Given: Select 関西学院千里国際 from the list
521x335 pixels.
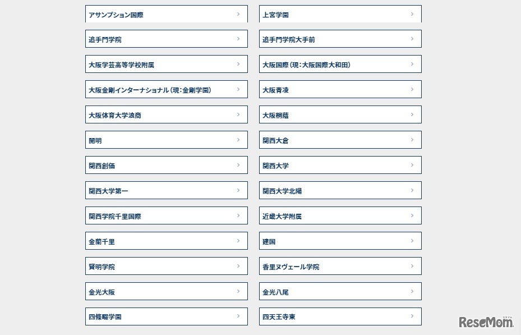Looking at the screenshot, I should pyautogui.click(x=166, y=216).
